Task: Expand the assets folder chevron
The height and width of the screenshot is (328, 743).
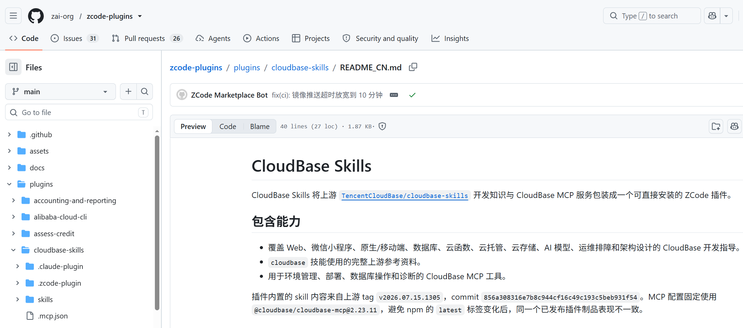Action: point(10,151)
